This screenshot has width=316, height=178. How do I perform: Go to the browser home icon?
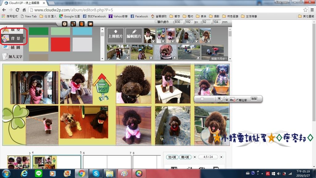click(x=24, y=10)
